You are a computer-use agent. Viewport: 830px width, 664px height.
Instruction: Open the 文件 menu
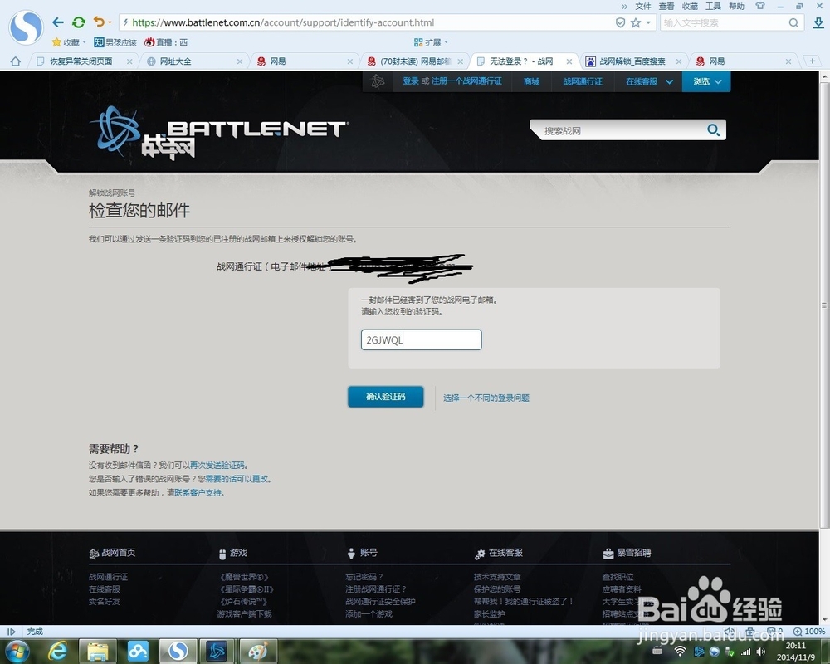pos(642,7)
